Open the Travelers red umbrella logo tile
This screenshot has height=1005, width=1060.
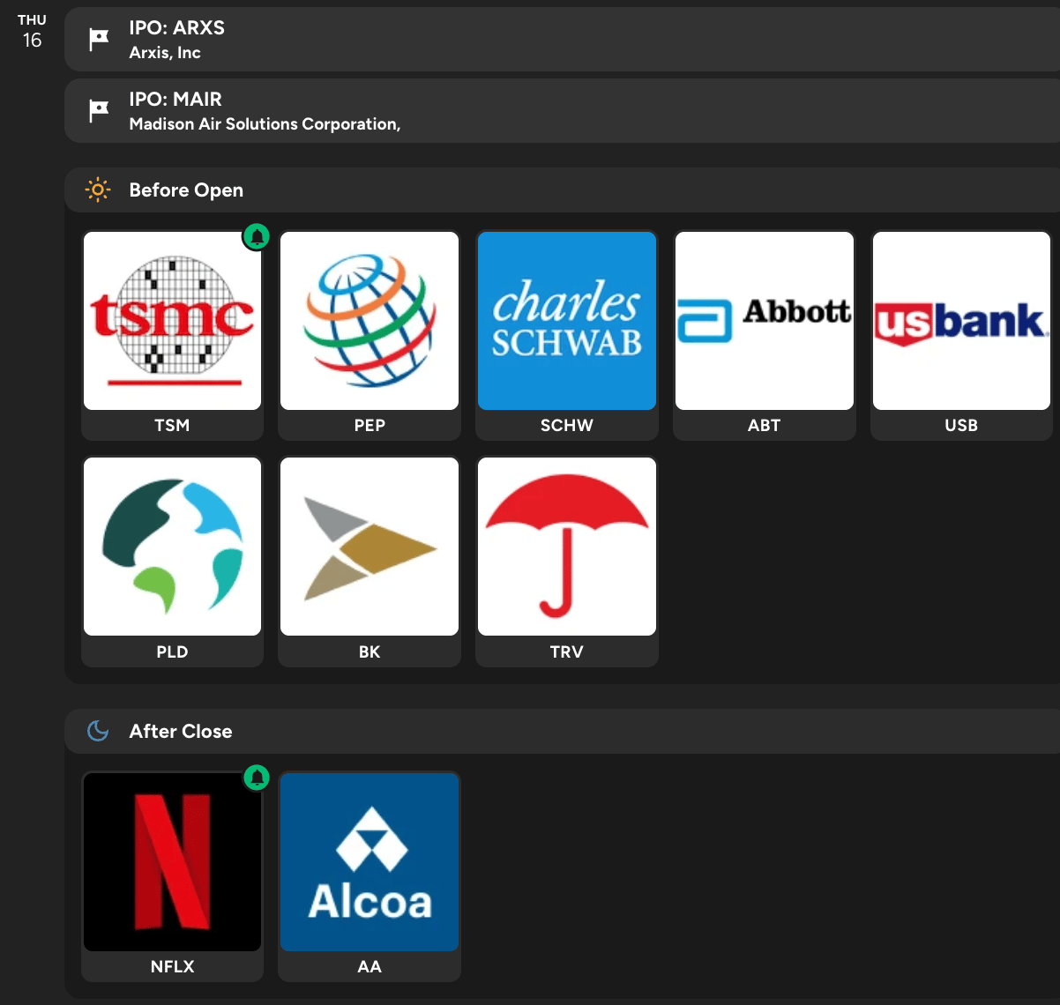(567, 547)
